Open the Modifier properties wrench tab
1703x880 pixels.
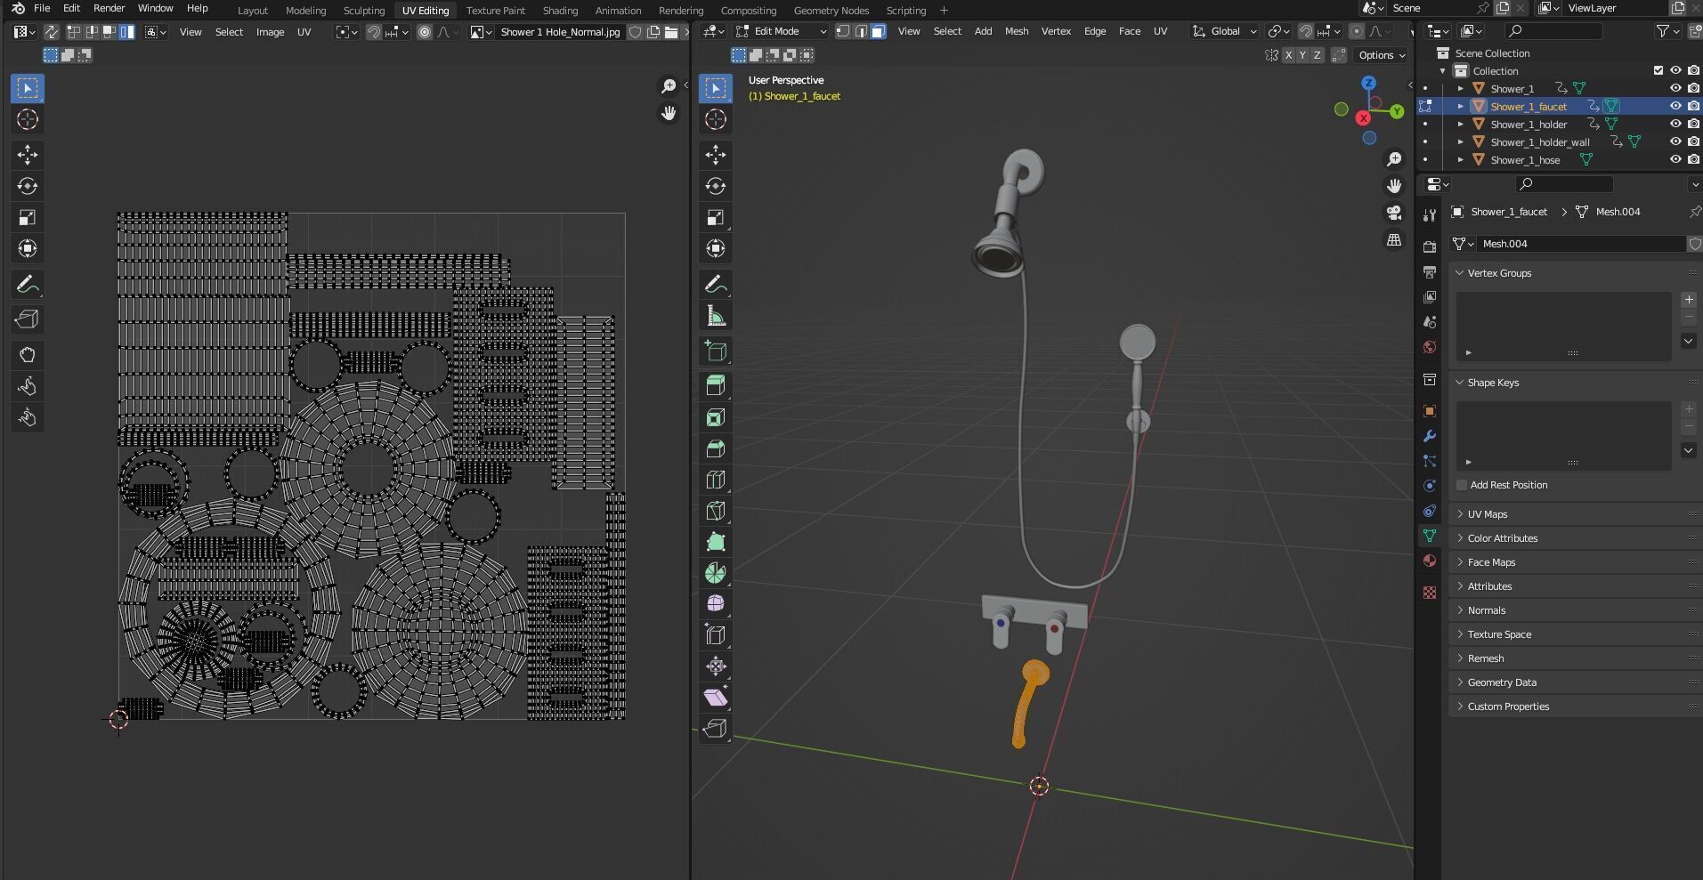(1430, 436)
